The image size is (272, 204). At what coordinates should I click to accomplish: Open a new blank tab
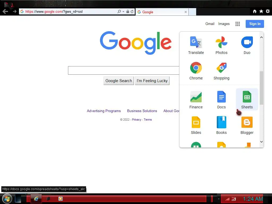[192, 12]
